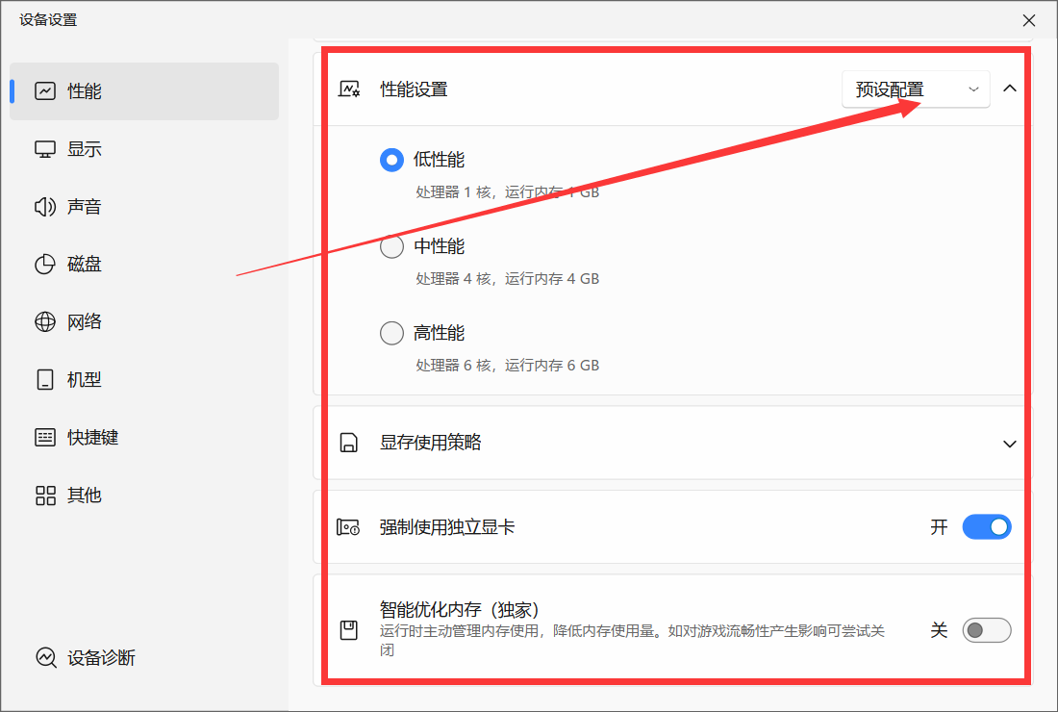This screenshot has width=1058, height=712.
Task: Click the 显示 monitor icon
Action: pyautogui.click(x=45, y=149)
